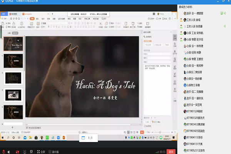The width and height of the screenshot is (231, 154).
Task: Add a new slide with plus under thumbnails
Action: 13,127
